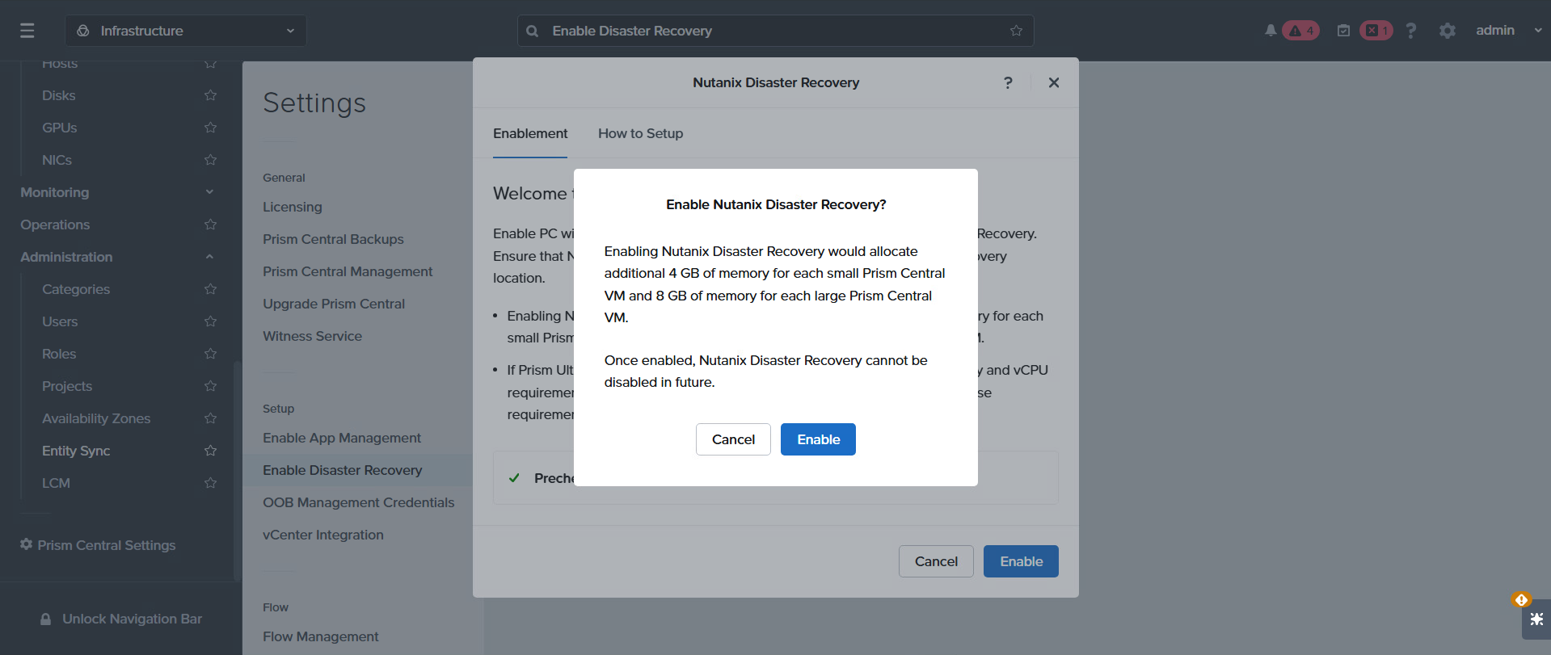Open the hamburger navigation menu
Viewport: 1551px width, 655px height.
click(x=27, y=31)
